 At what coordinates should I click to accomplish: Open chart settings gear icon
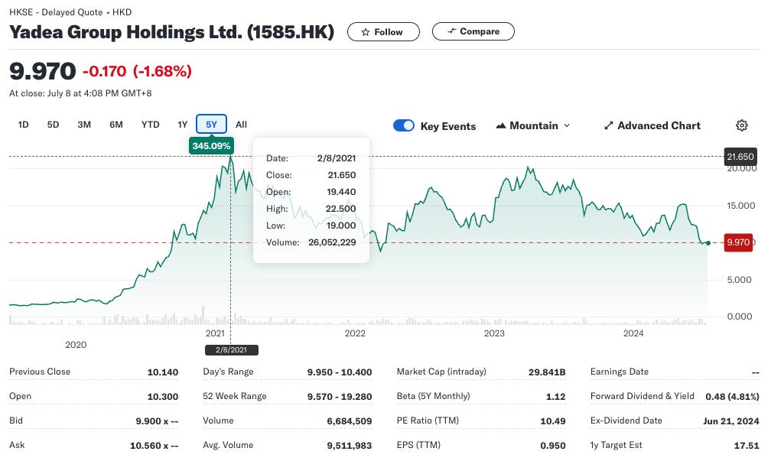click(x=741, y=125)
